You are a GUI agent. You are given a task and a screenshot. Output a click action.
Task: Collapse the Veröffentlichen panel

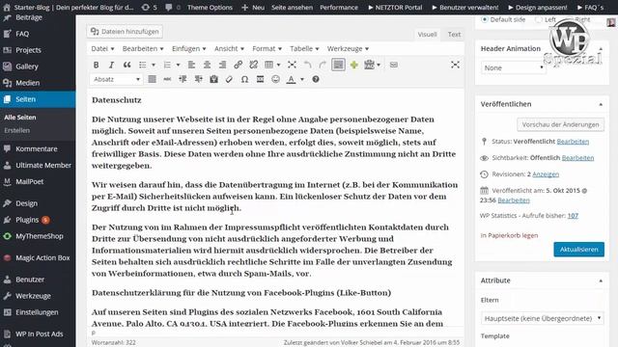pyautogui.click(x=601, y=104)
